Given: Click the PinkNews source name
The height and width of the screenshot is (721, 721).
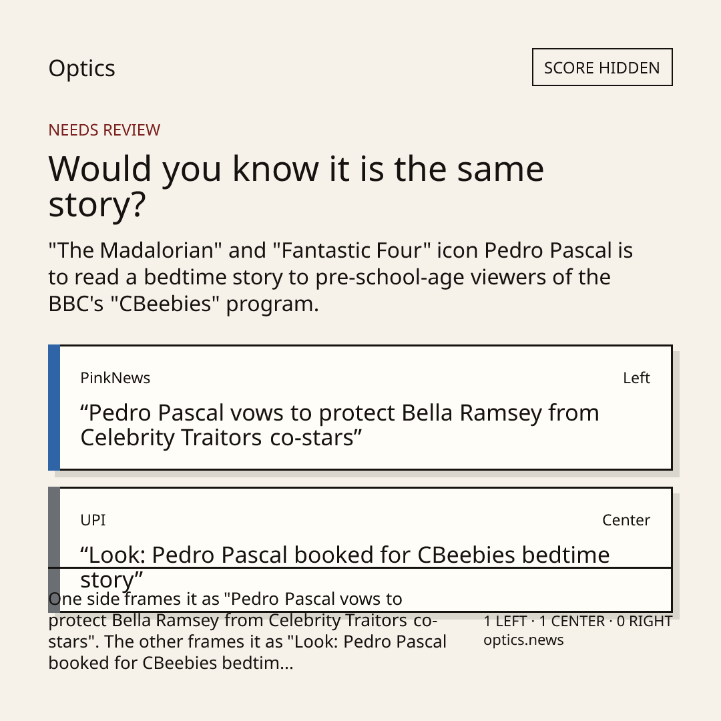Looking at the screenshot, I should tap(115, 378).
